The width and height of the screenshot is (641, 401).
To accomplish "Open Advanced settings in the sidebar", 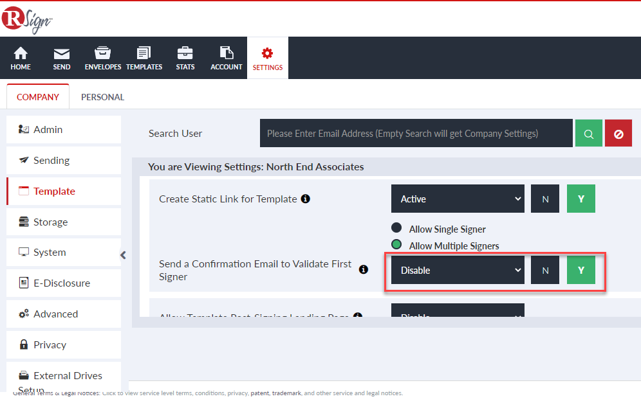I will (64, 314).
